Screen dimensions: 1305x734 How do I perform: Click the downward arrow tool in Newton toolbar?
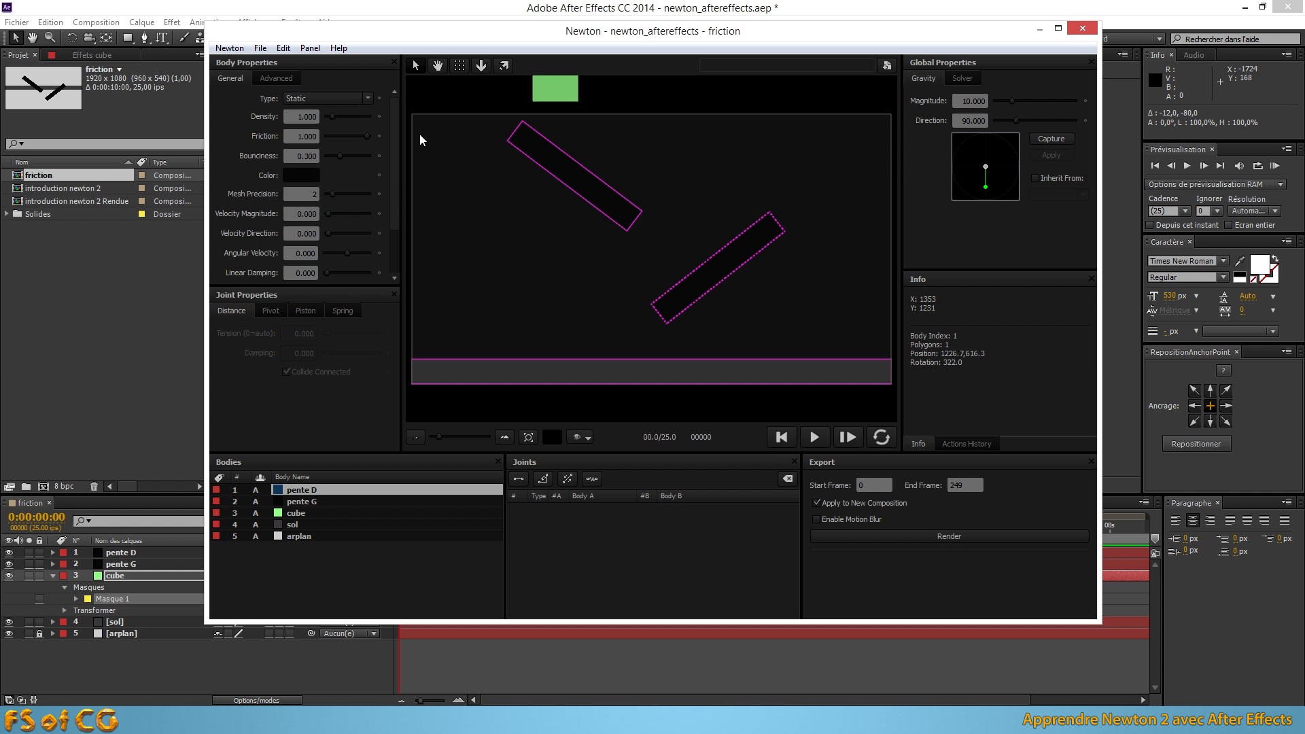click(x=482, y=64)
